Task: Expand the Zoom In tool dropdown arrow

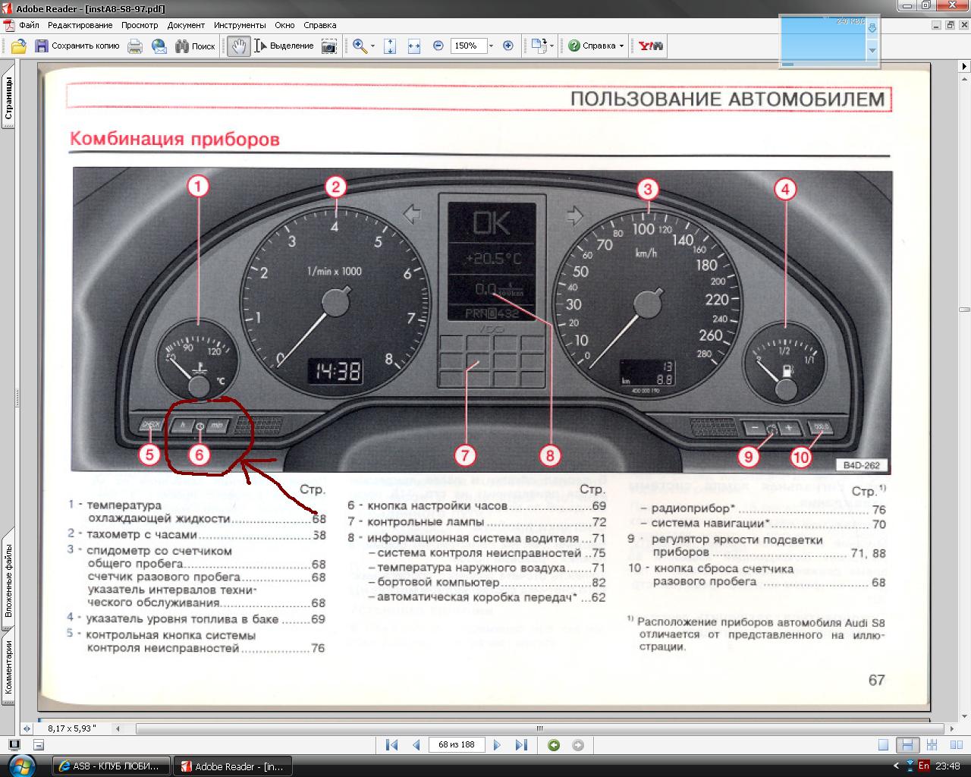Action: 372,46
